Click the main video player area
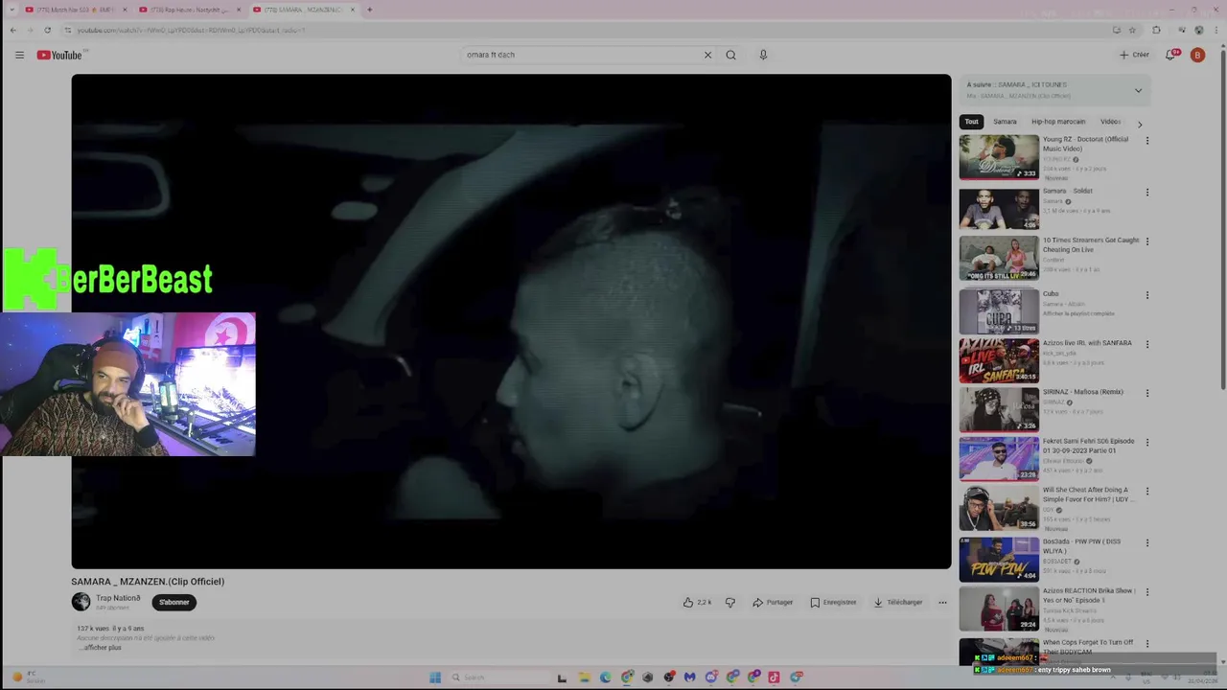 (511, 321)
